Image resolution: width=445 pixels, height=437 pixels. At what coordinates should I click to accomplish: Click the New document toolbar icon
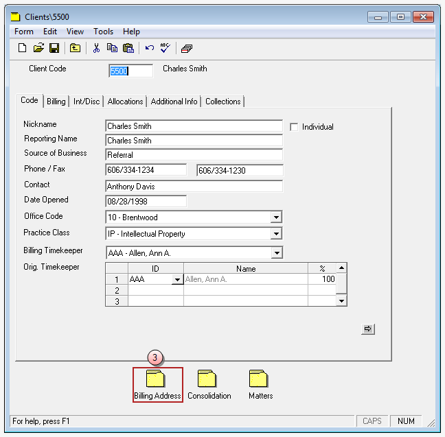coord(22,48)
